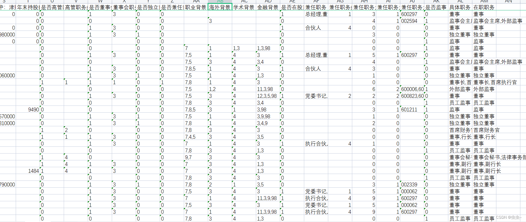The height and width of the screenshot is (222, 526).
Task: Click the cell showing 310000
Action: point(8,123)
